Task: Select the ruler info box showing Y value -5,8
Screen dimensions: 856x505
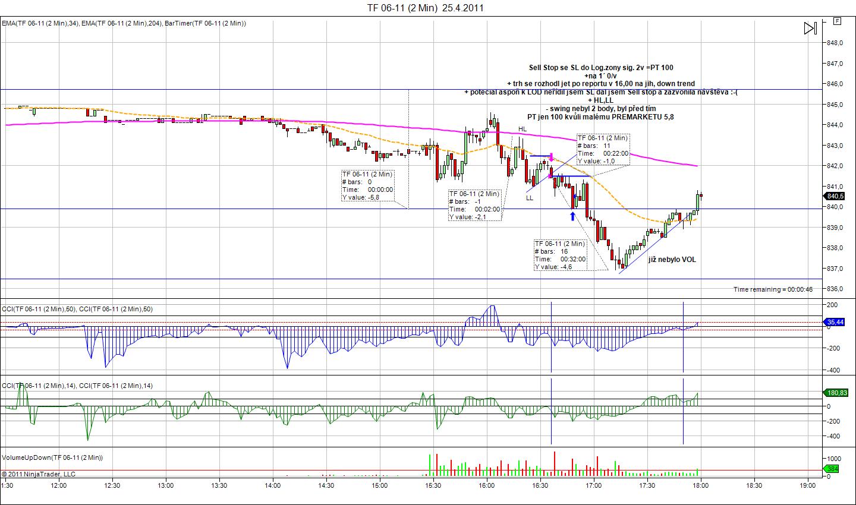Action: point(367,185)
